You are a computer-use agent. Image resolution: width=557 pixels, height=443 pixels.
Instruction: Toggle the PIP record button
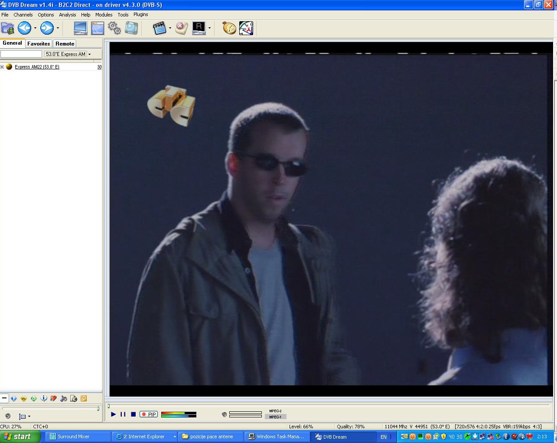[x=149, y=414]
